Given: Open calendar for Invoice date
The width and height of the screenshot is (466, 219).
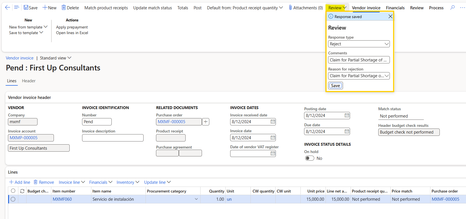Looking at the screenshot, I should tap(273, 138).
